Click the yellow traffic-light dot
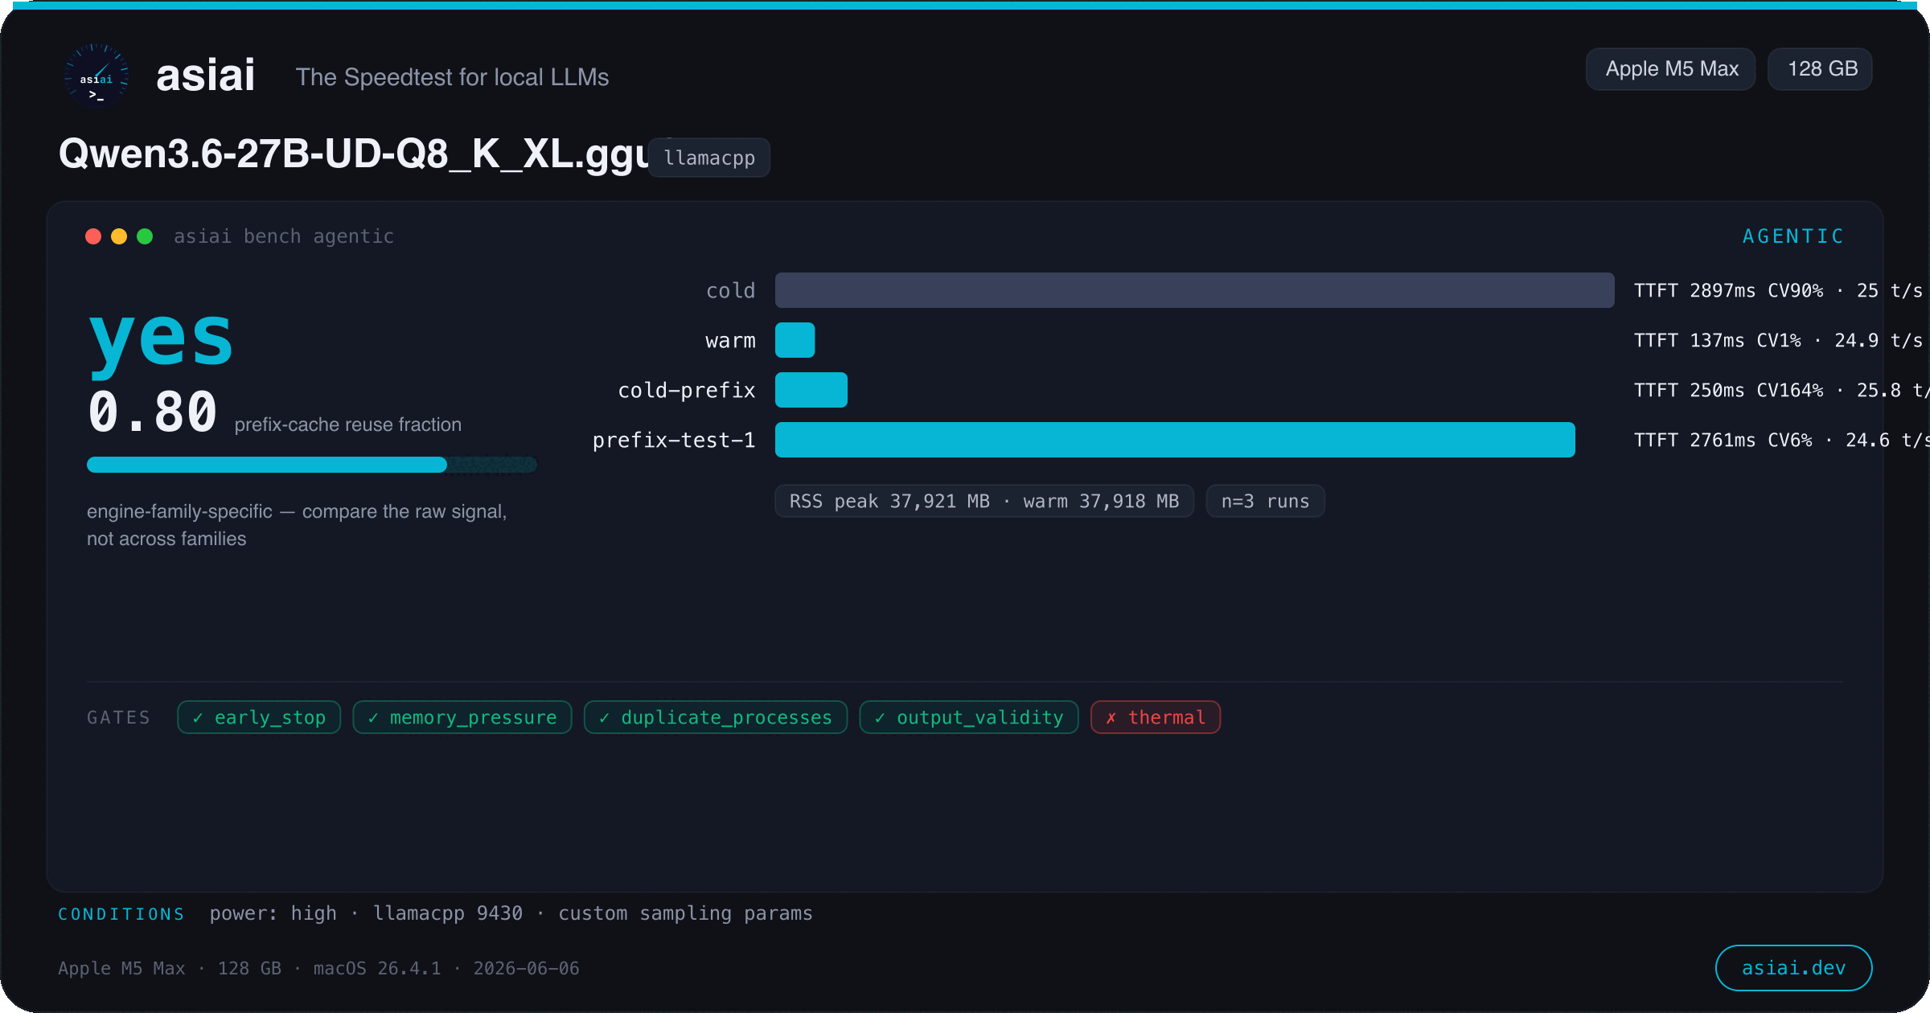Screen dimensions: 1930x1013 [x=119, y=236]
